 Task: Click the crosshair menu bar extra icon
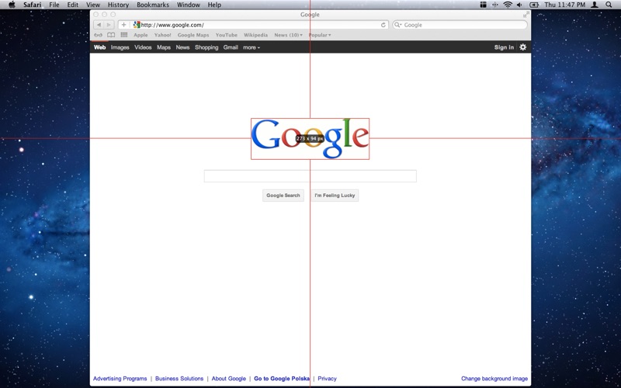pyautogui.click(x=495, y=5)
